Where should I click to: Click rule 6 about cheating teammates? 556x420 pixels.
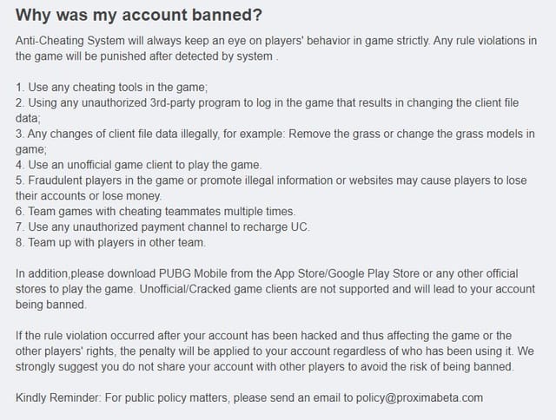pos(156,212)
